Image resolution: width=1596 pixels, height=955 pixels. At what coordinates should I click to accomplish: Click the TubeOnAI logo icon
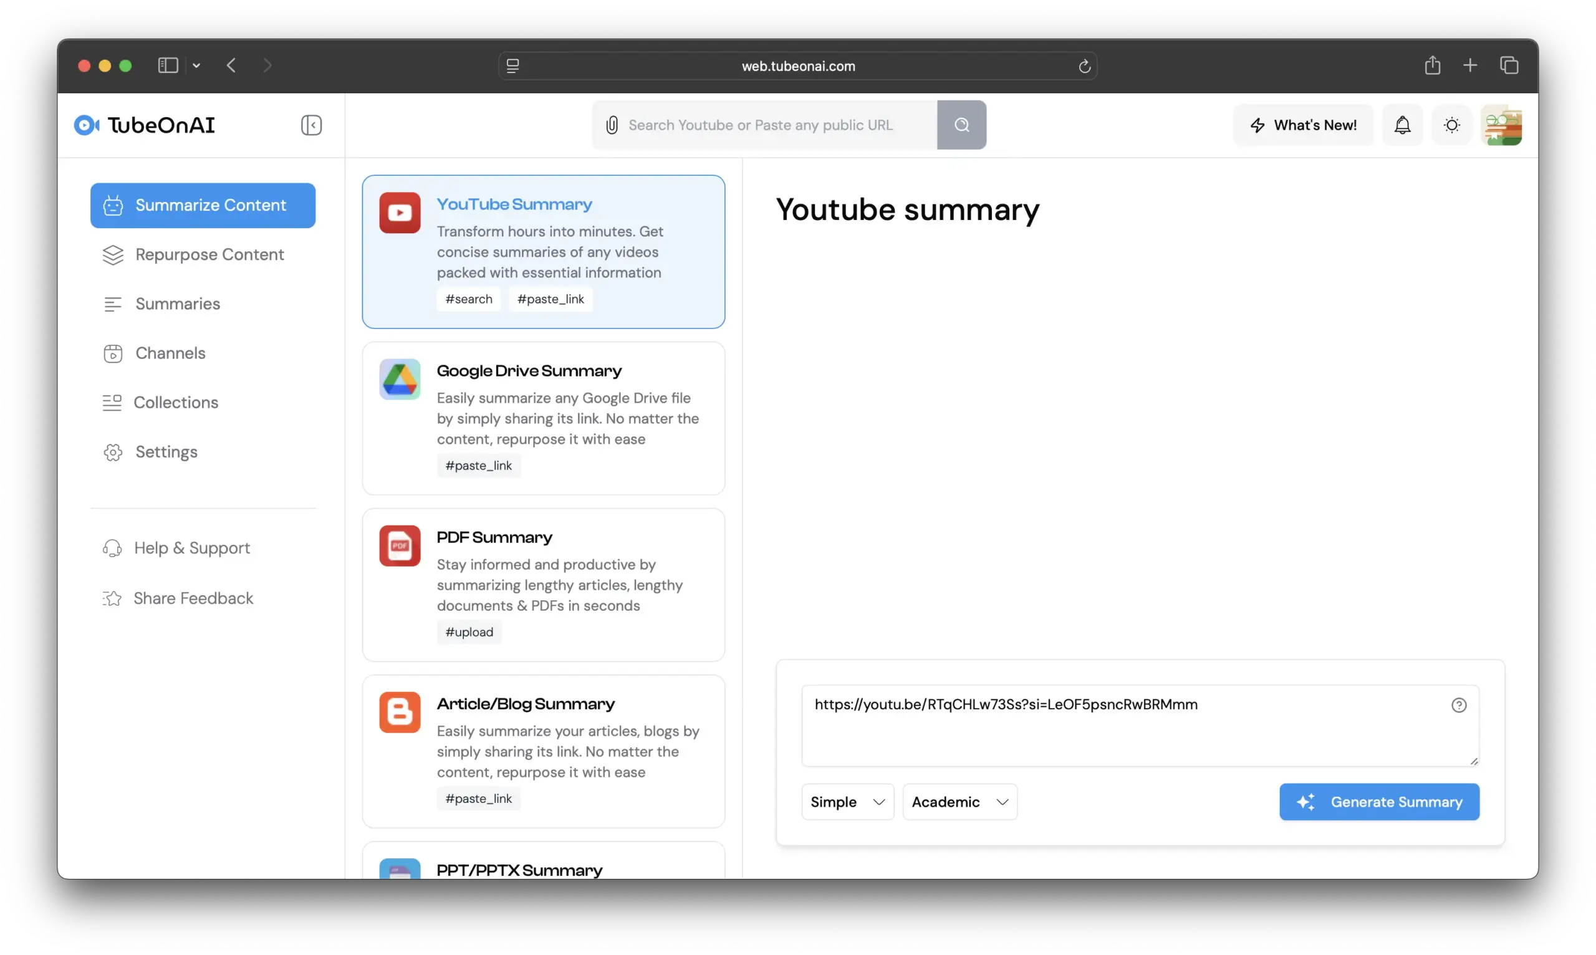(x=86, y=125)
